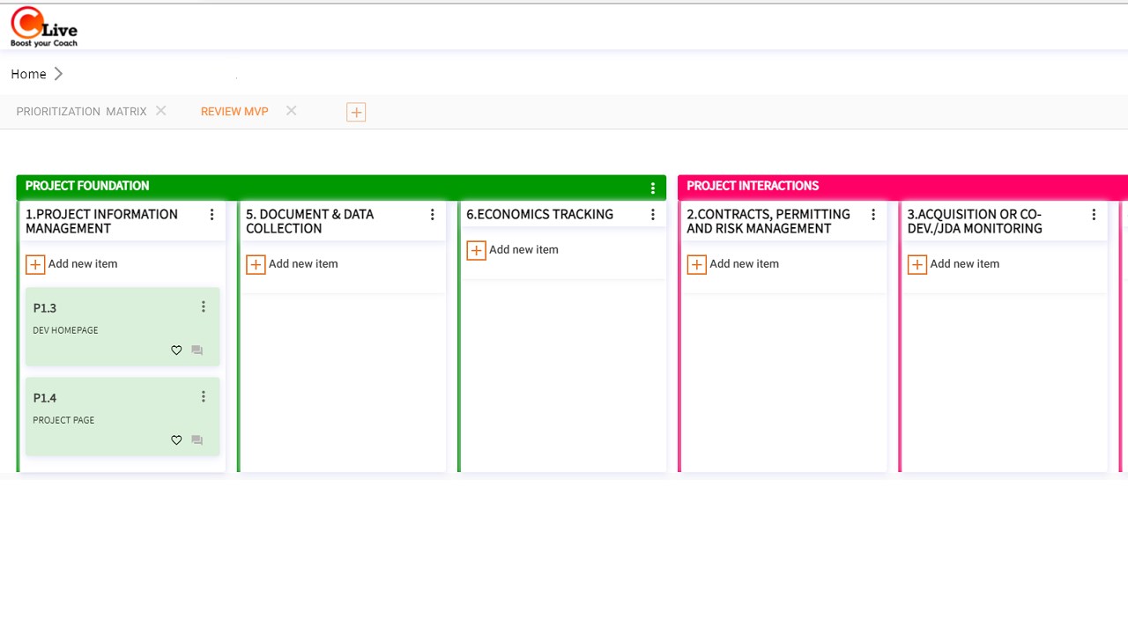Add a new tab with plus icon
The image size is (1128, 634).
(356, 112)
